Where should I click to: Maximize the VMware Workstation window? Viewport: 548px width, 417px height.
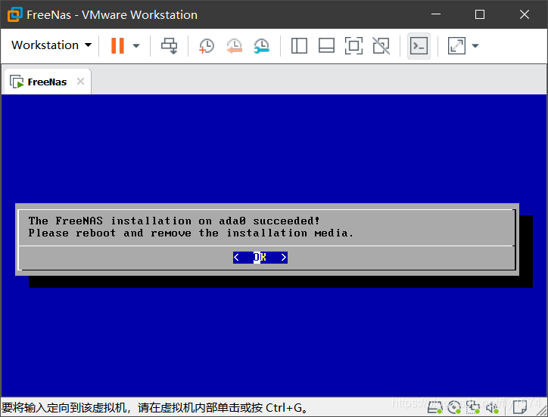tap(480, 14)
